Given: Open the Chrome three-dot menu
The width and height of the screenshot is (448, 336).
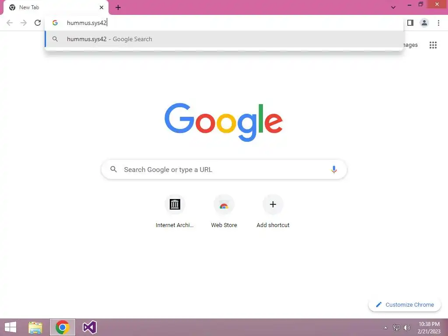Looking at the screenshot, I should click(438, 23).
